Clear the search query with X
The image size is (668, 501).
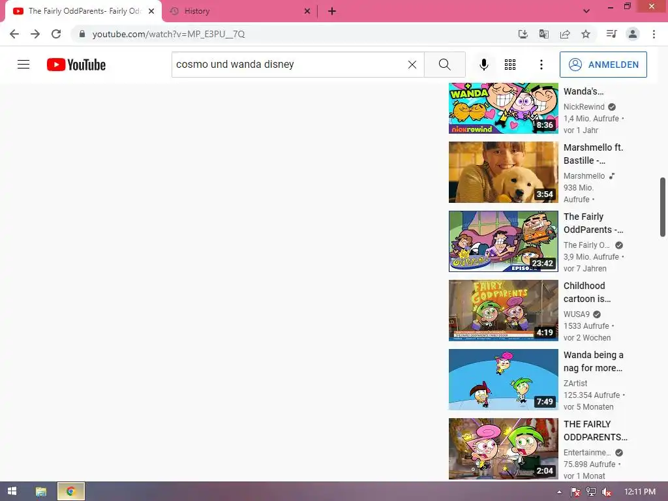(412, 65)
